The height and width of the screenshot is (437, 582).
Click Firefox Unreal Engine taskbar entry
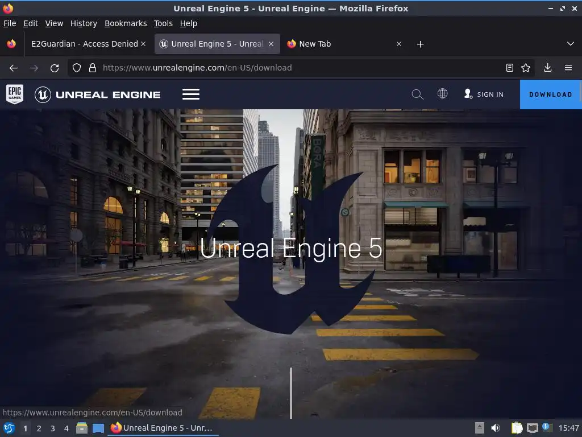tap(163, 428)
